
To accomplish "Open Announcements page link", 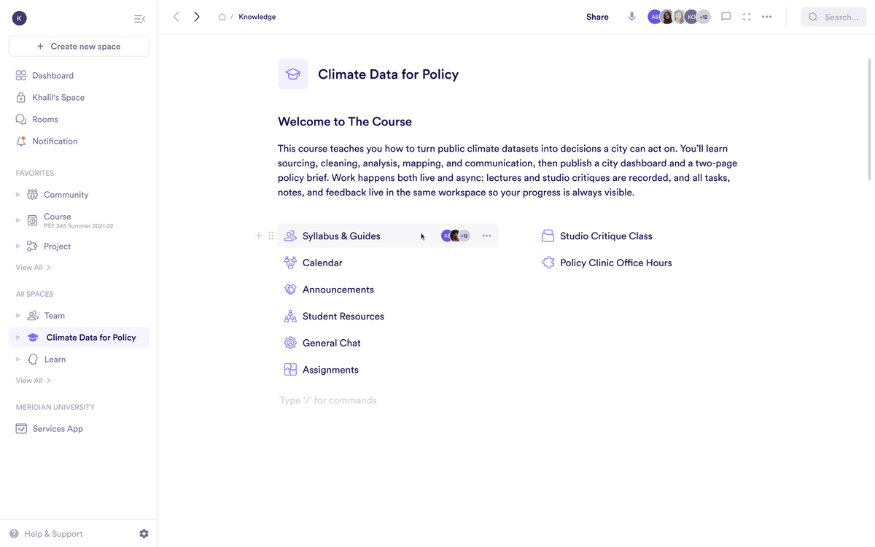I will (x=338, y=290).
